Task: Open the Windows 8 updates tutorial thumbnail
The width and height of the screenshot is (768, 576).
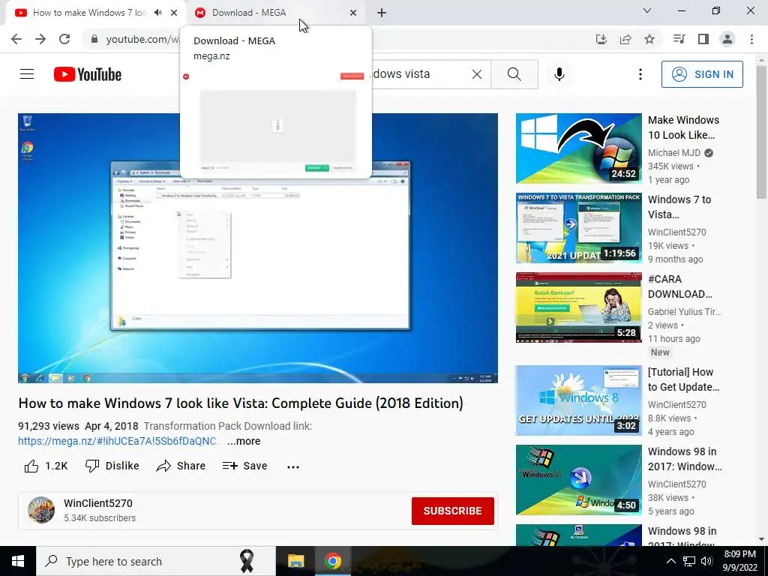Action: pyautogui.click(x=578, y=400)
